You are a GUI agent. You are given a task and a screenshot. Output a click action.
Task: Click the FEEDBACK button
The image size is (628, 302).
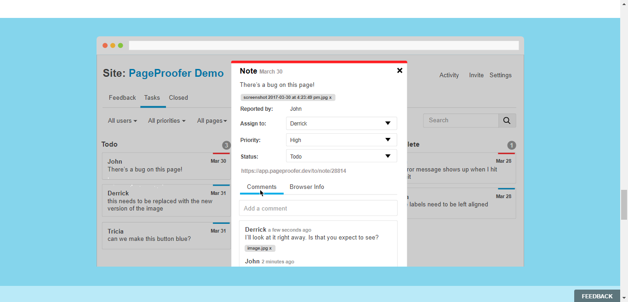click(x=597, y=296)
